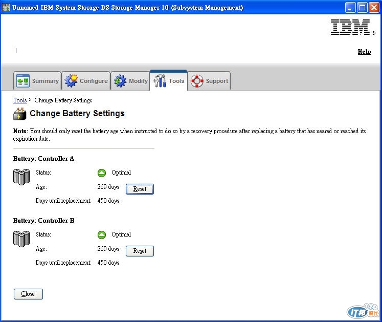
Task: Click Controller B Optimal status icon
Action: pos(102,235)
